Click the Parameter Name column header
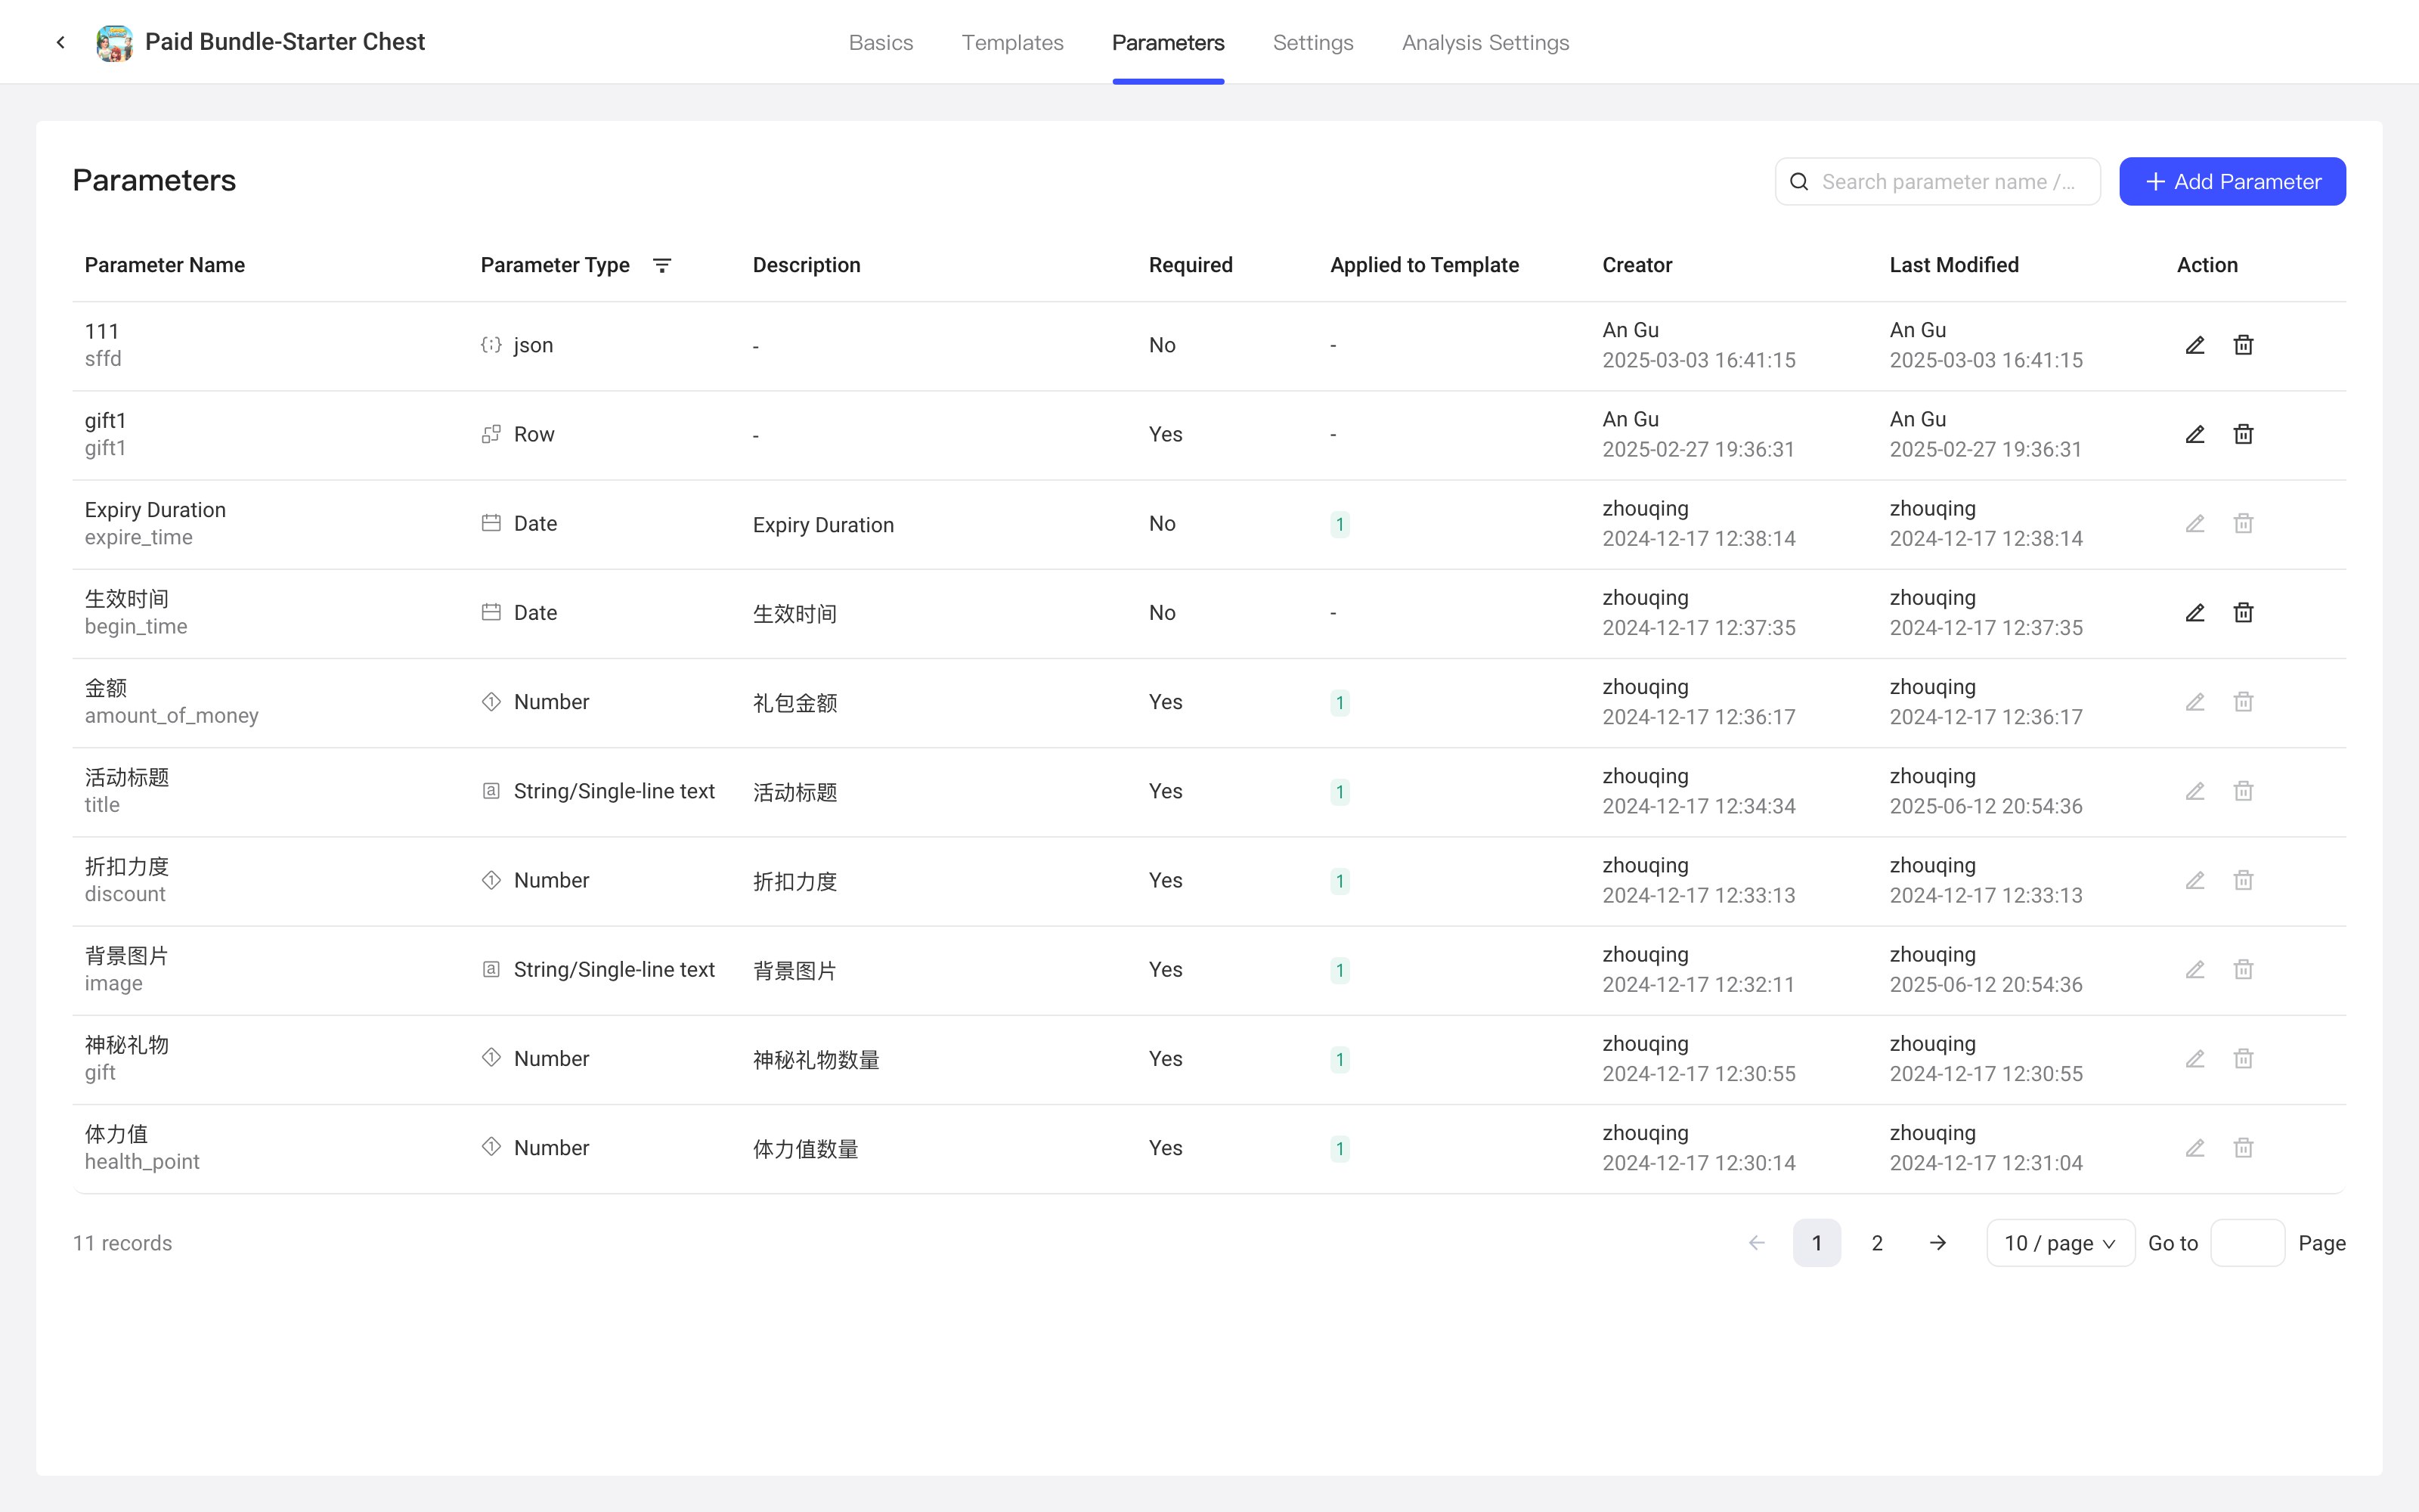 coord(165,265)
